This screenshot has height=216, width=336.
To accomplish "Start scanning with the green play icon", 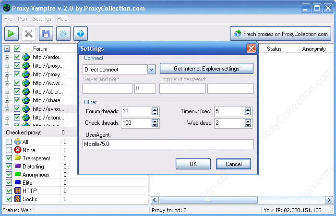I will [12, 34].
